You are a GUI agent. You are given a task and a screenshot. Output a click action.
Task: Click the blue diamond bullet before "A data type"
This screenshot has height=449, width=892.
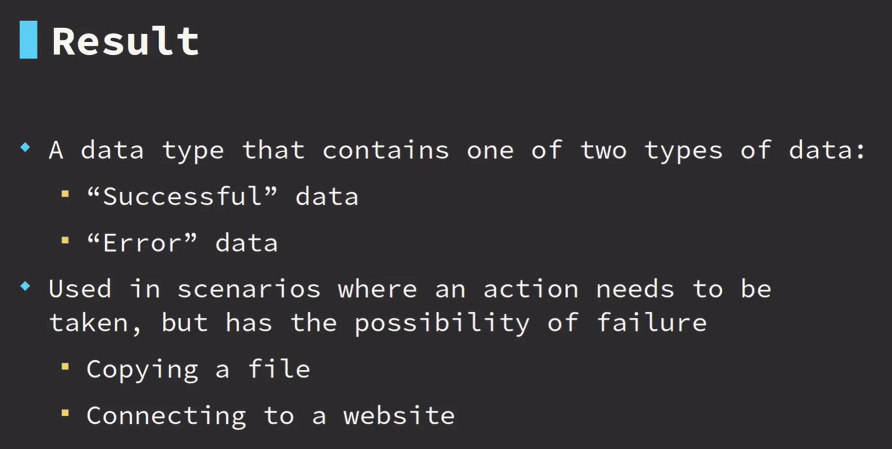25,147
